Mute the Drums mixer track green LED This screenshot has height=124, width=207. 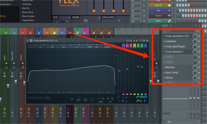(6, 63)
